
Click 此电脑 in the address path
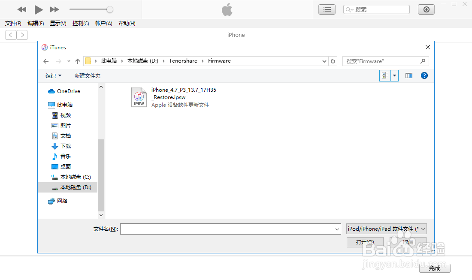[x=109, y=61]
